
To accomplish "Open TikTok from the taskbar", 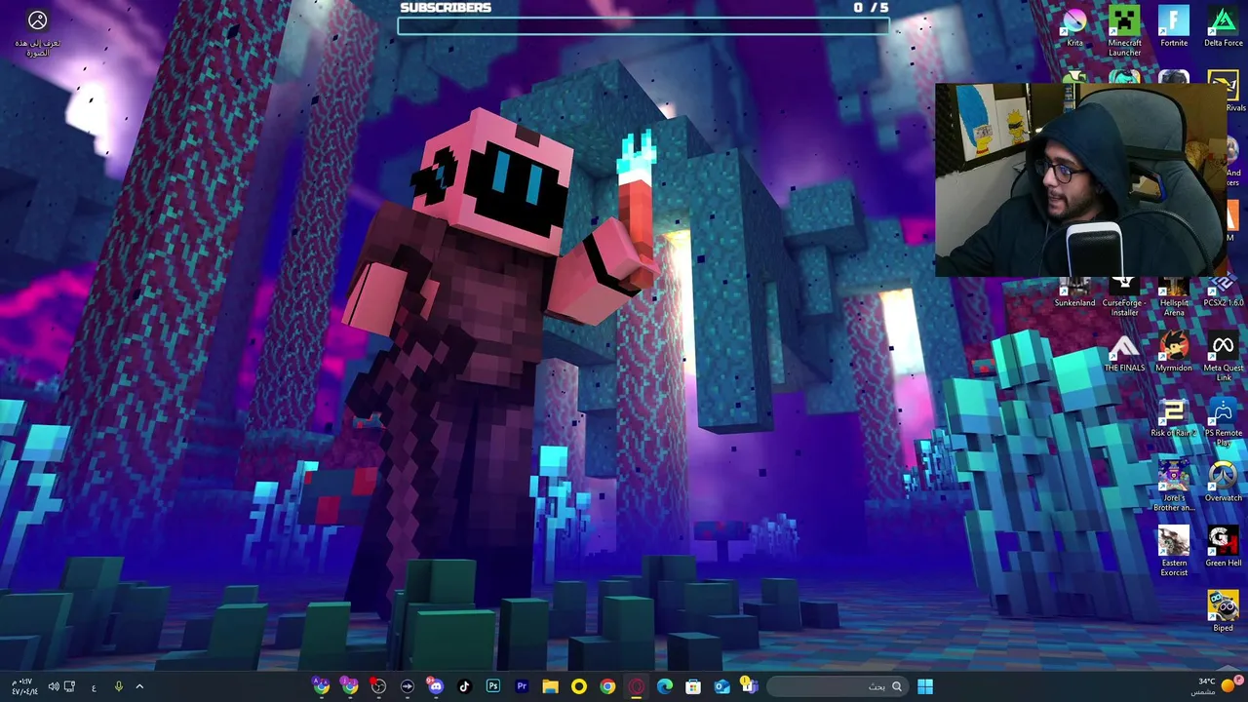I will click(x=464, y=686).
